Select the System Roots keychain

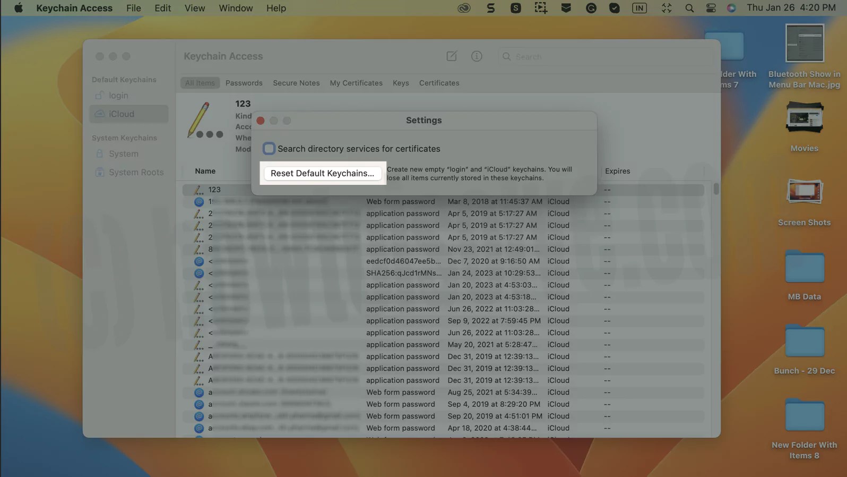pyautogui.click(x=129, y=173)
